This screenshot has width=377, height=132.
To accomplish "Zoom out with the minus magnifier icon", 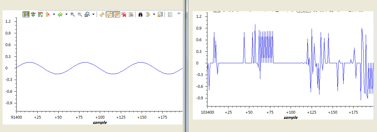I will coord(79,14).
